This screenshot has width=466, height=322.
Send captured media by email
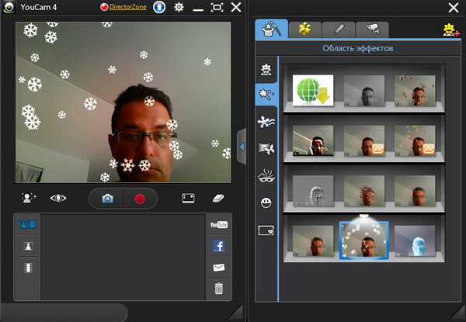pyautogui.click(x=218, y=268)
